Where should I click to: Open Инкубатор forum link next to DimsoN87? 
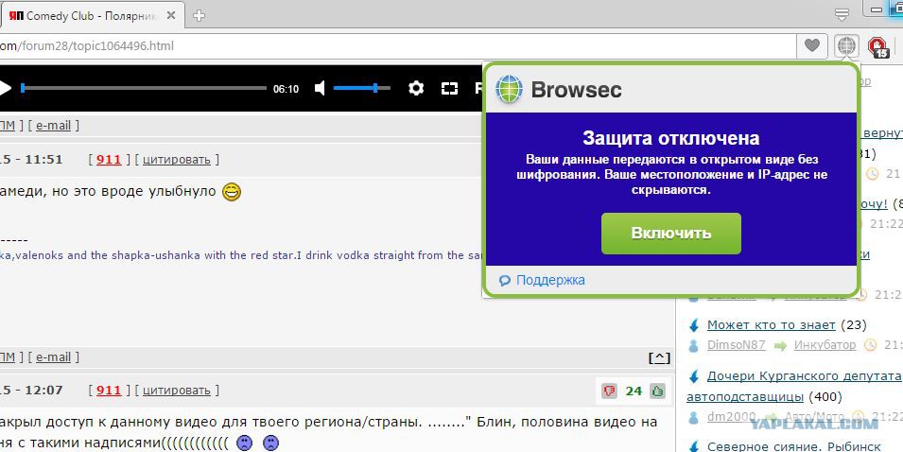click(x=825, y=345)
